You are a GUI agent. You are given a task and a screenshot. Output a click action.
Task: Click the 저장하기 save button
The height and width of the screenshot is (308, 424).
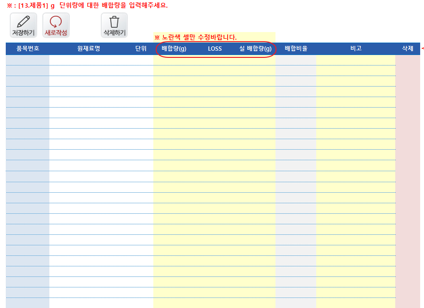coord(23,25)
